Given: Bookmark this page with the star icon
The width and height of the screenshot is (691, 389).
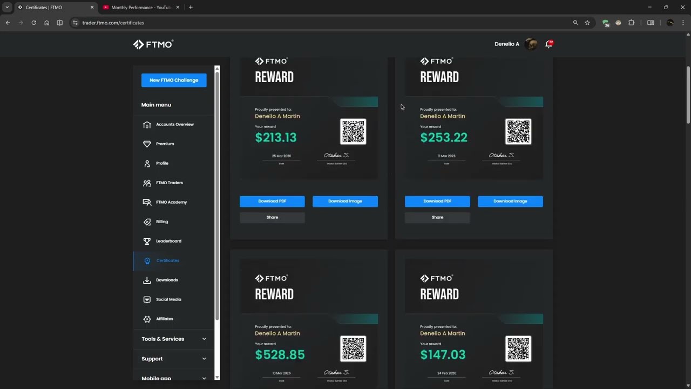Looking at the screenshot, I should (x=587, y=23).
